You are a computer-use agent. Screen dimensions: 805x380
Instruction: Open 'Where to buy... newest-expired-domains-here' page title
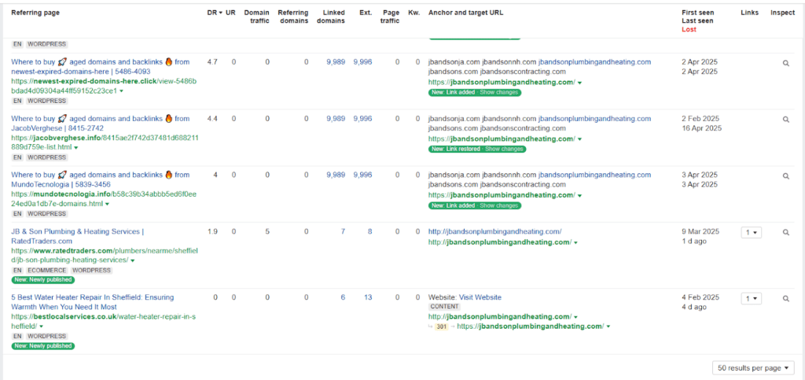[101, 67]
